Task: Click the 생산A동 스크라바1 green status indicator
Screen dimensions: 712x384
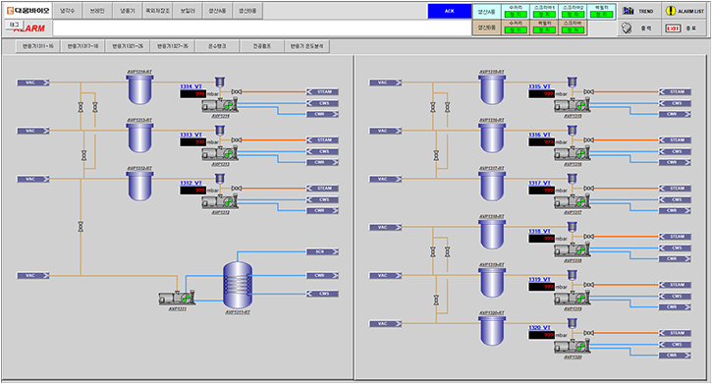Action: tap(544, 15)
